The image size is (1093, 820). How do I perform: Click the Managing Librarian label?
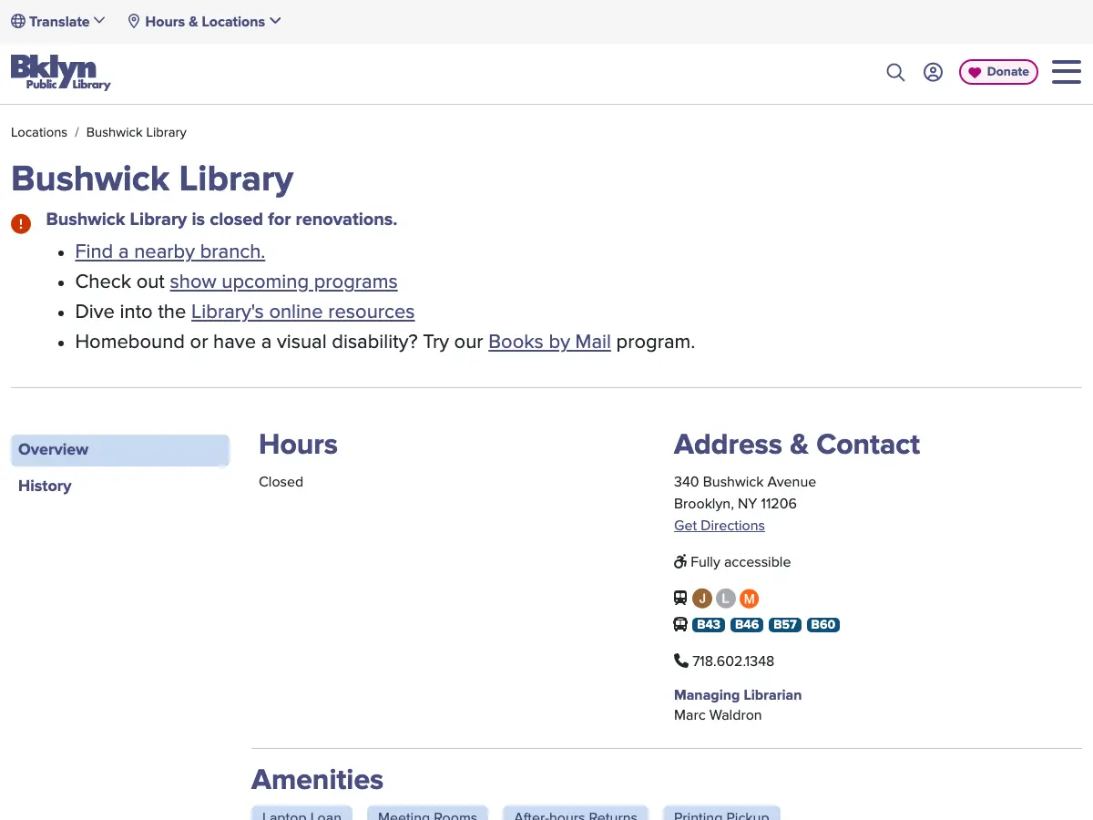coord(738,695)
